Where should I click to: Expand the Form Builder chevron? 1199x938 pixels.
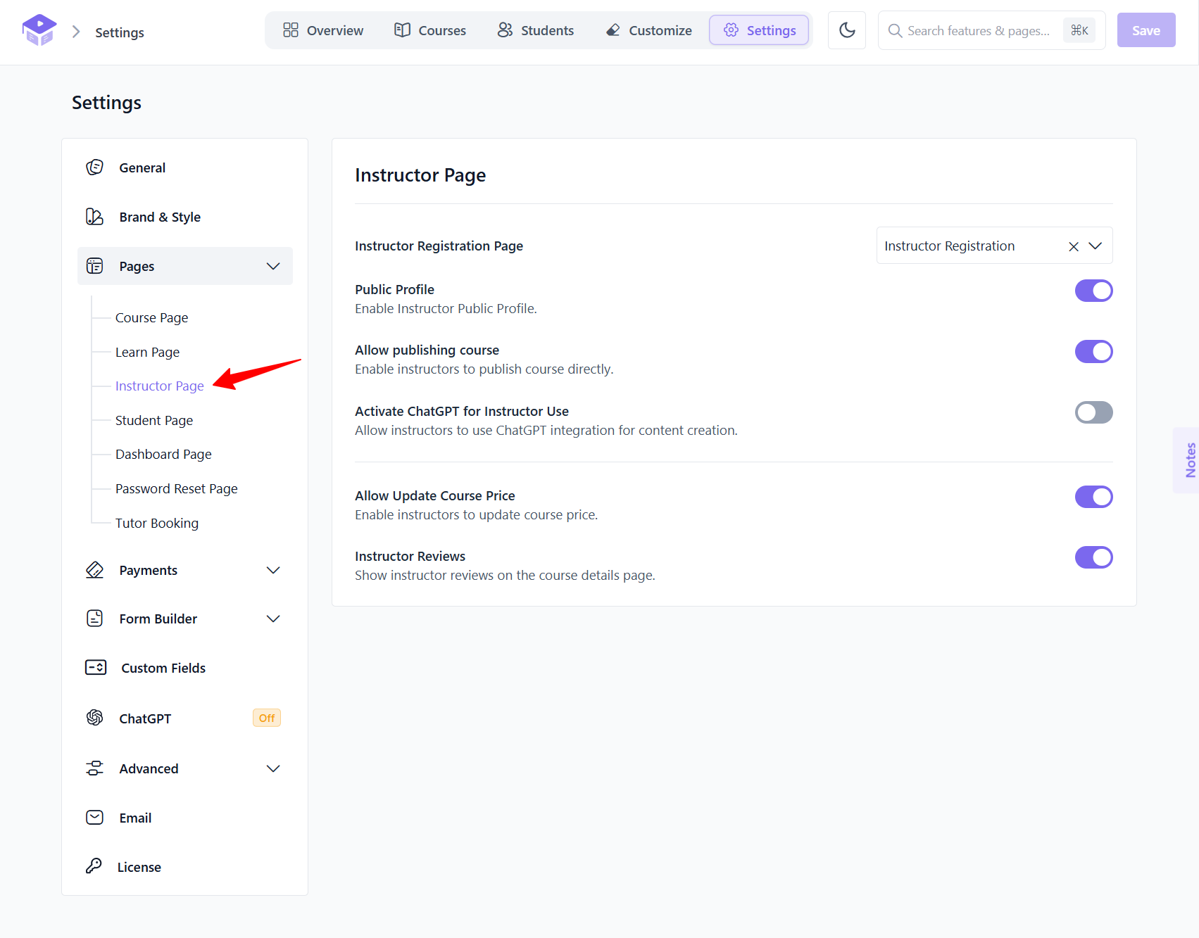pos(273,619)
